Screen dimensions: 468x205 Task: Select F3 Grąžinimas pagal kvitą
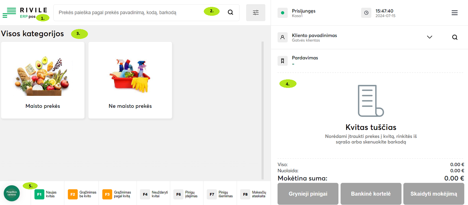pos(117,194)
